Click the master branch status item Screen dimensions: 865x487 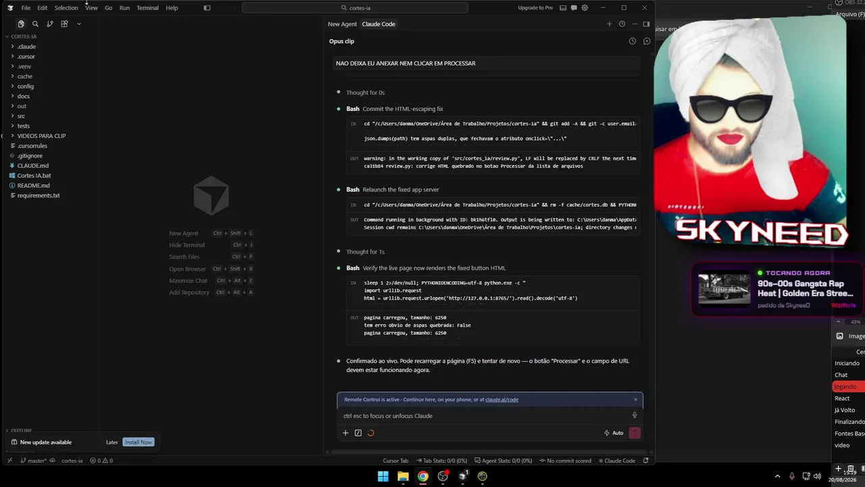[x=33, y=461]
